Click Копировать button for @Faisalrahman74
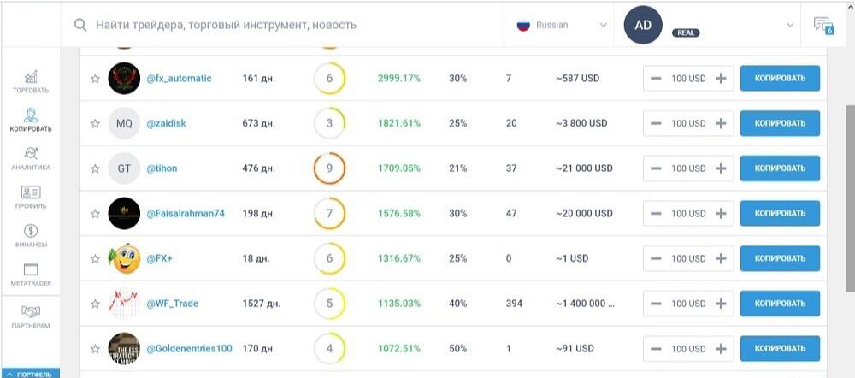Screen dimensions: 855x378 780,214
